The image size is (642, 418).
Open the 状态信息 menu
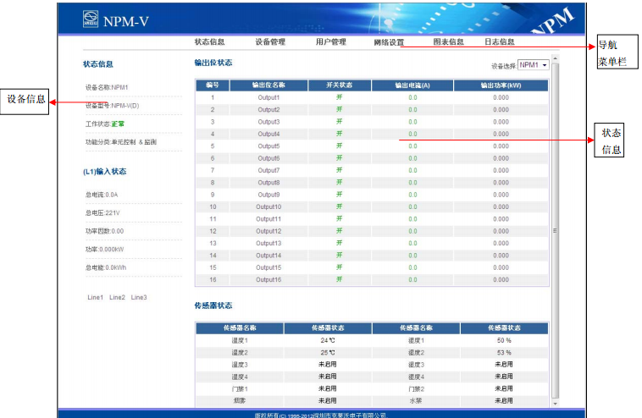click(210, 41)
